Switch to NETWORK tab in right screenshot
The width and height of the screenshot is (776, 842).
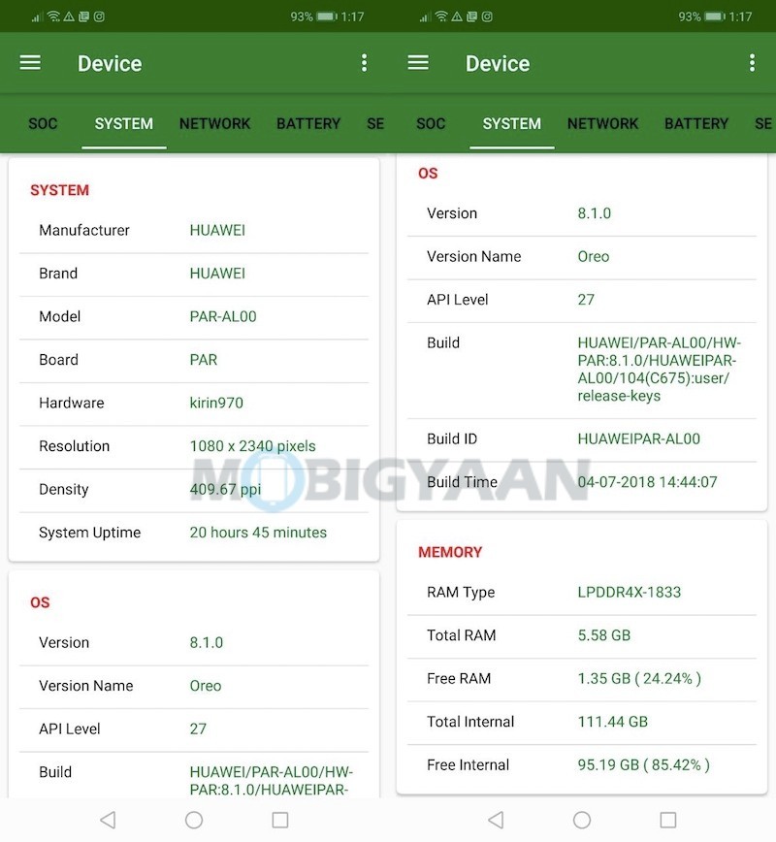(602, 123)
